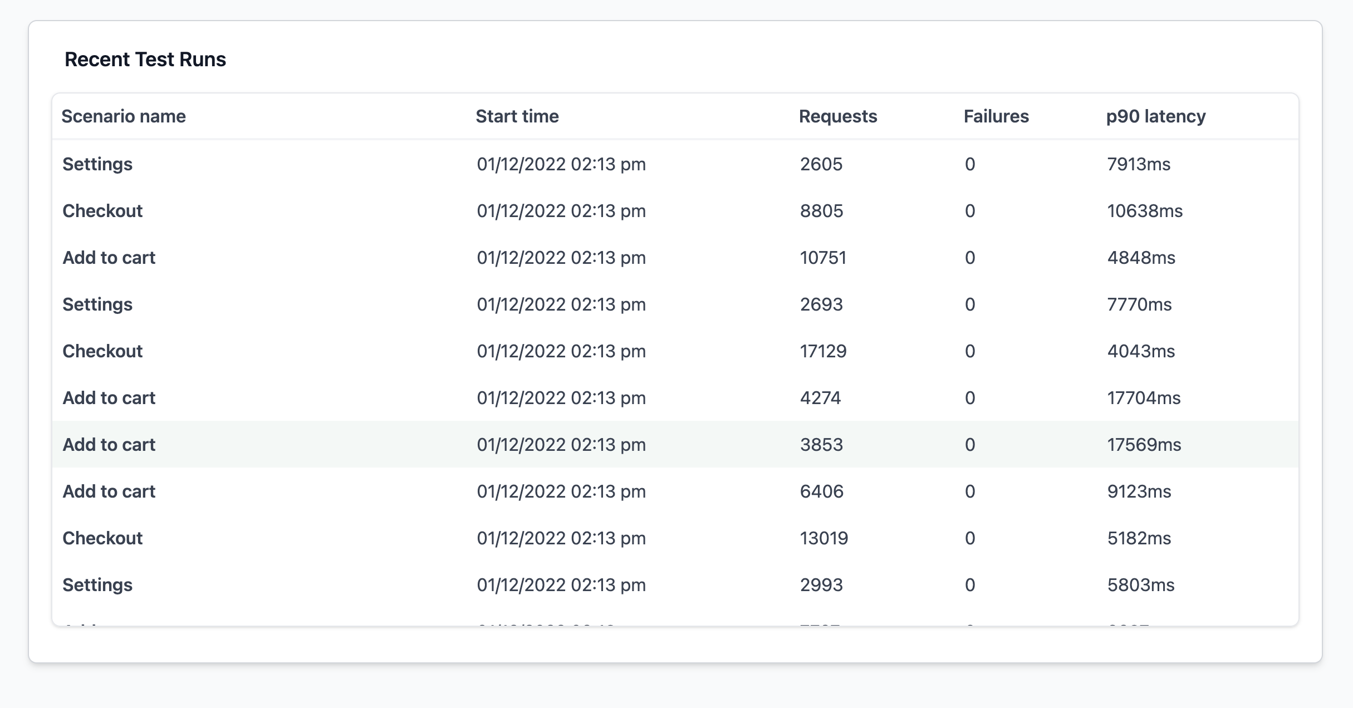This screenshot has height=708, width=1353.
Task: Click the Scenario name column header
Action: (x=124, y=116)
